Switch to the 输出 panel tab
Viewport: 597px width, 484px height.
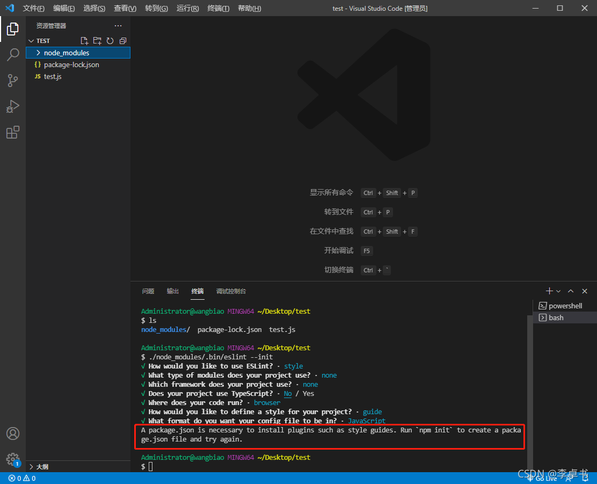(173, 291)
